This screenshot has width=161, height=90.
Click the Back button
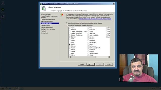click(82, 64)
